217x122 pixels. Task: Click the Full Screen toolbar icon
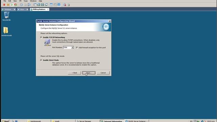(42, 5)
